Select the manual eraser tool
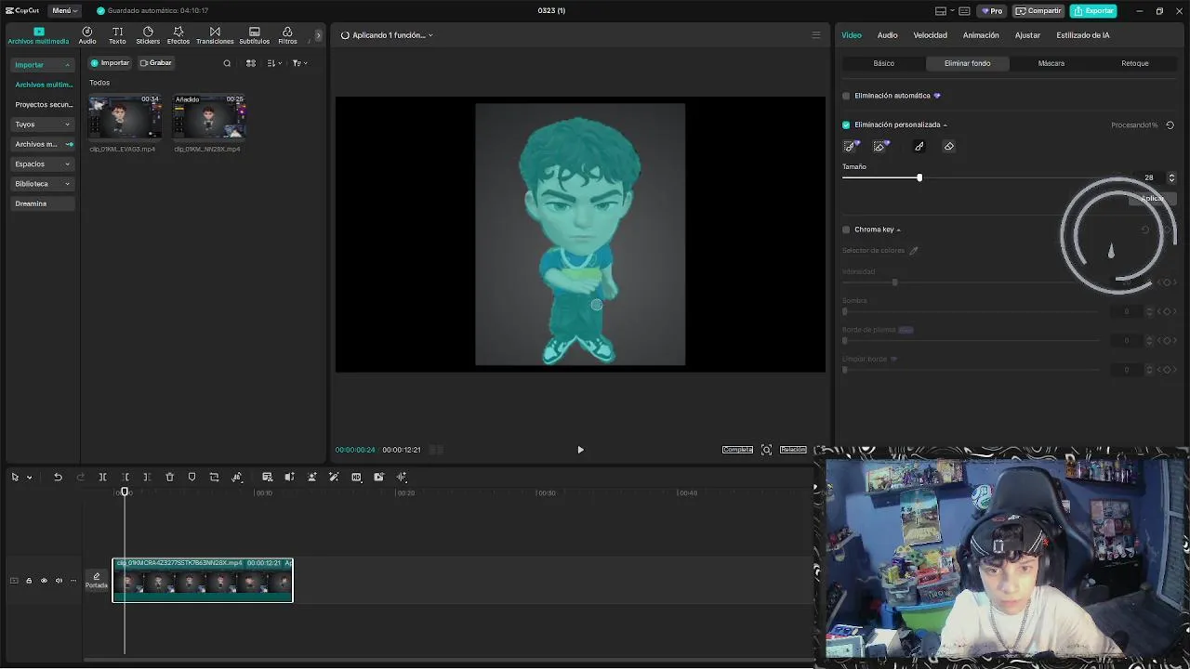This screenshot has width=1190, height=669. click(949, 146)
